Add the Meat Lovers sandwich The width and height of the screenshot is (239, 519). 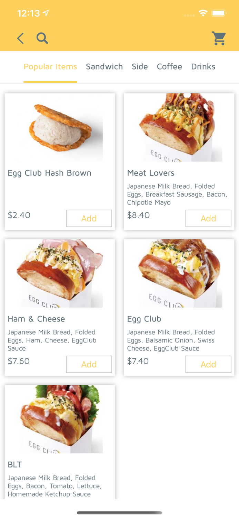coord(208,218)
